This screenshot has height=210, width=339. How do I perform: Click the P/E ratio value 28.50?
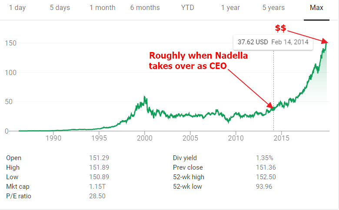[x=98, y=196]
